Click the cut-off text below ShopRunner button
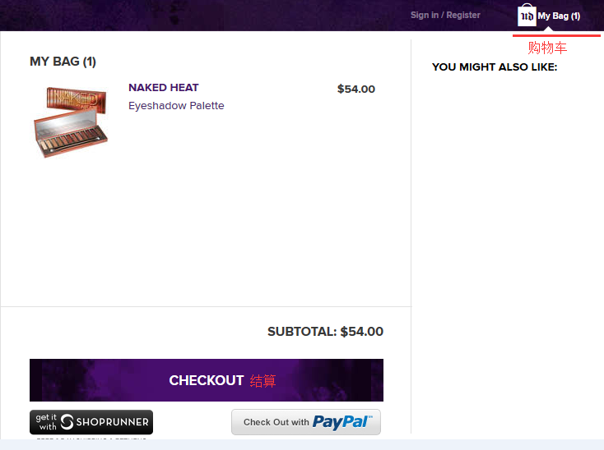Viewport: 604px width, 450px height. 91,438
